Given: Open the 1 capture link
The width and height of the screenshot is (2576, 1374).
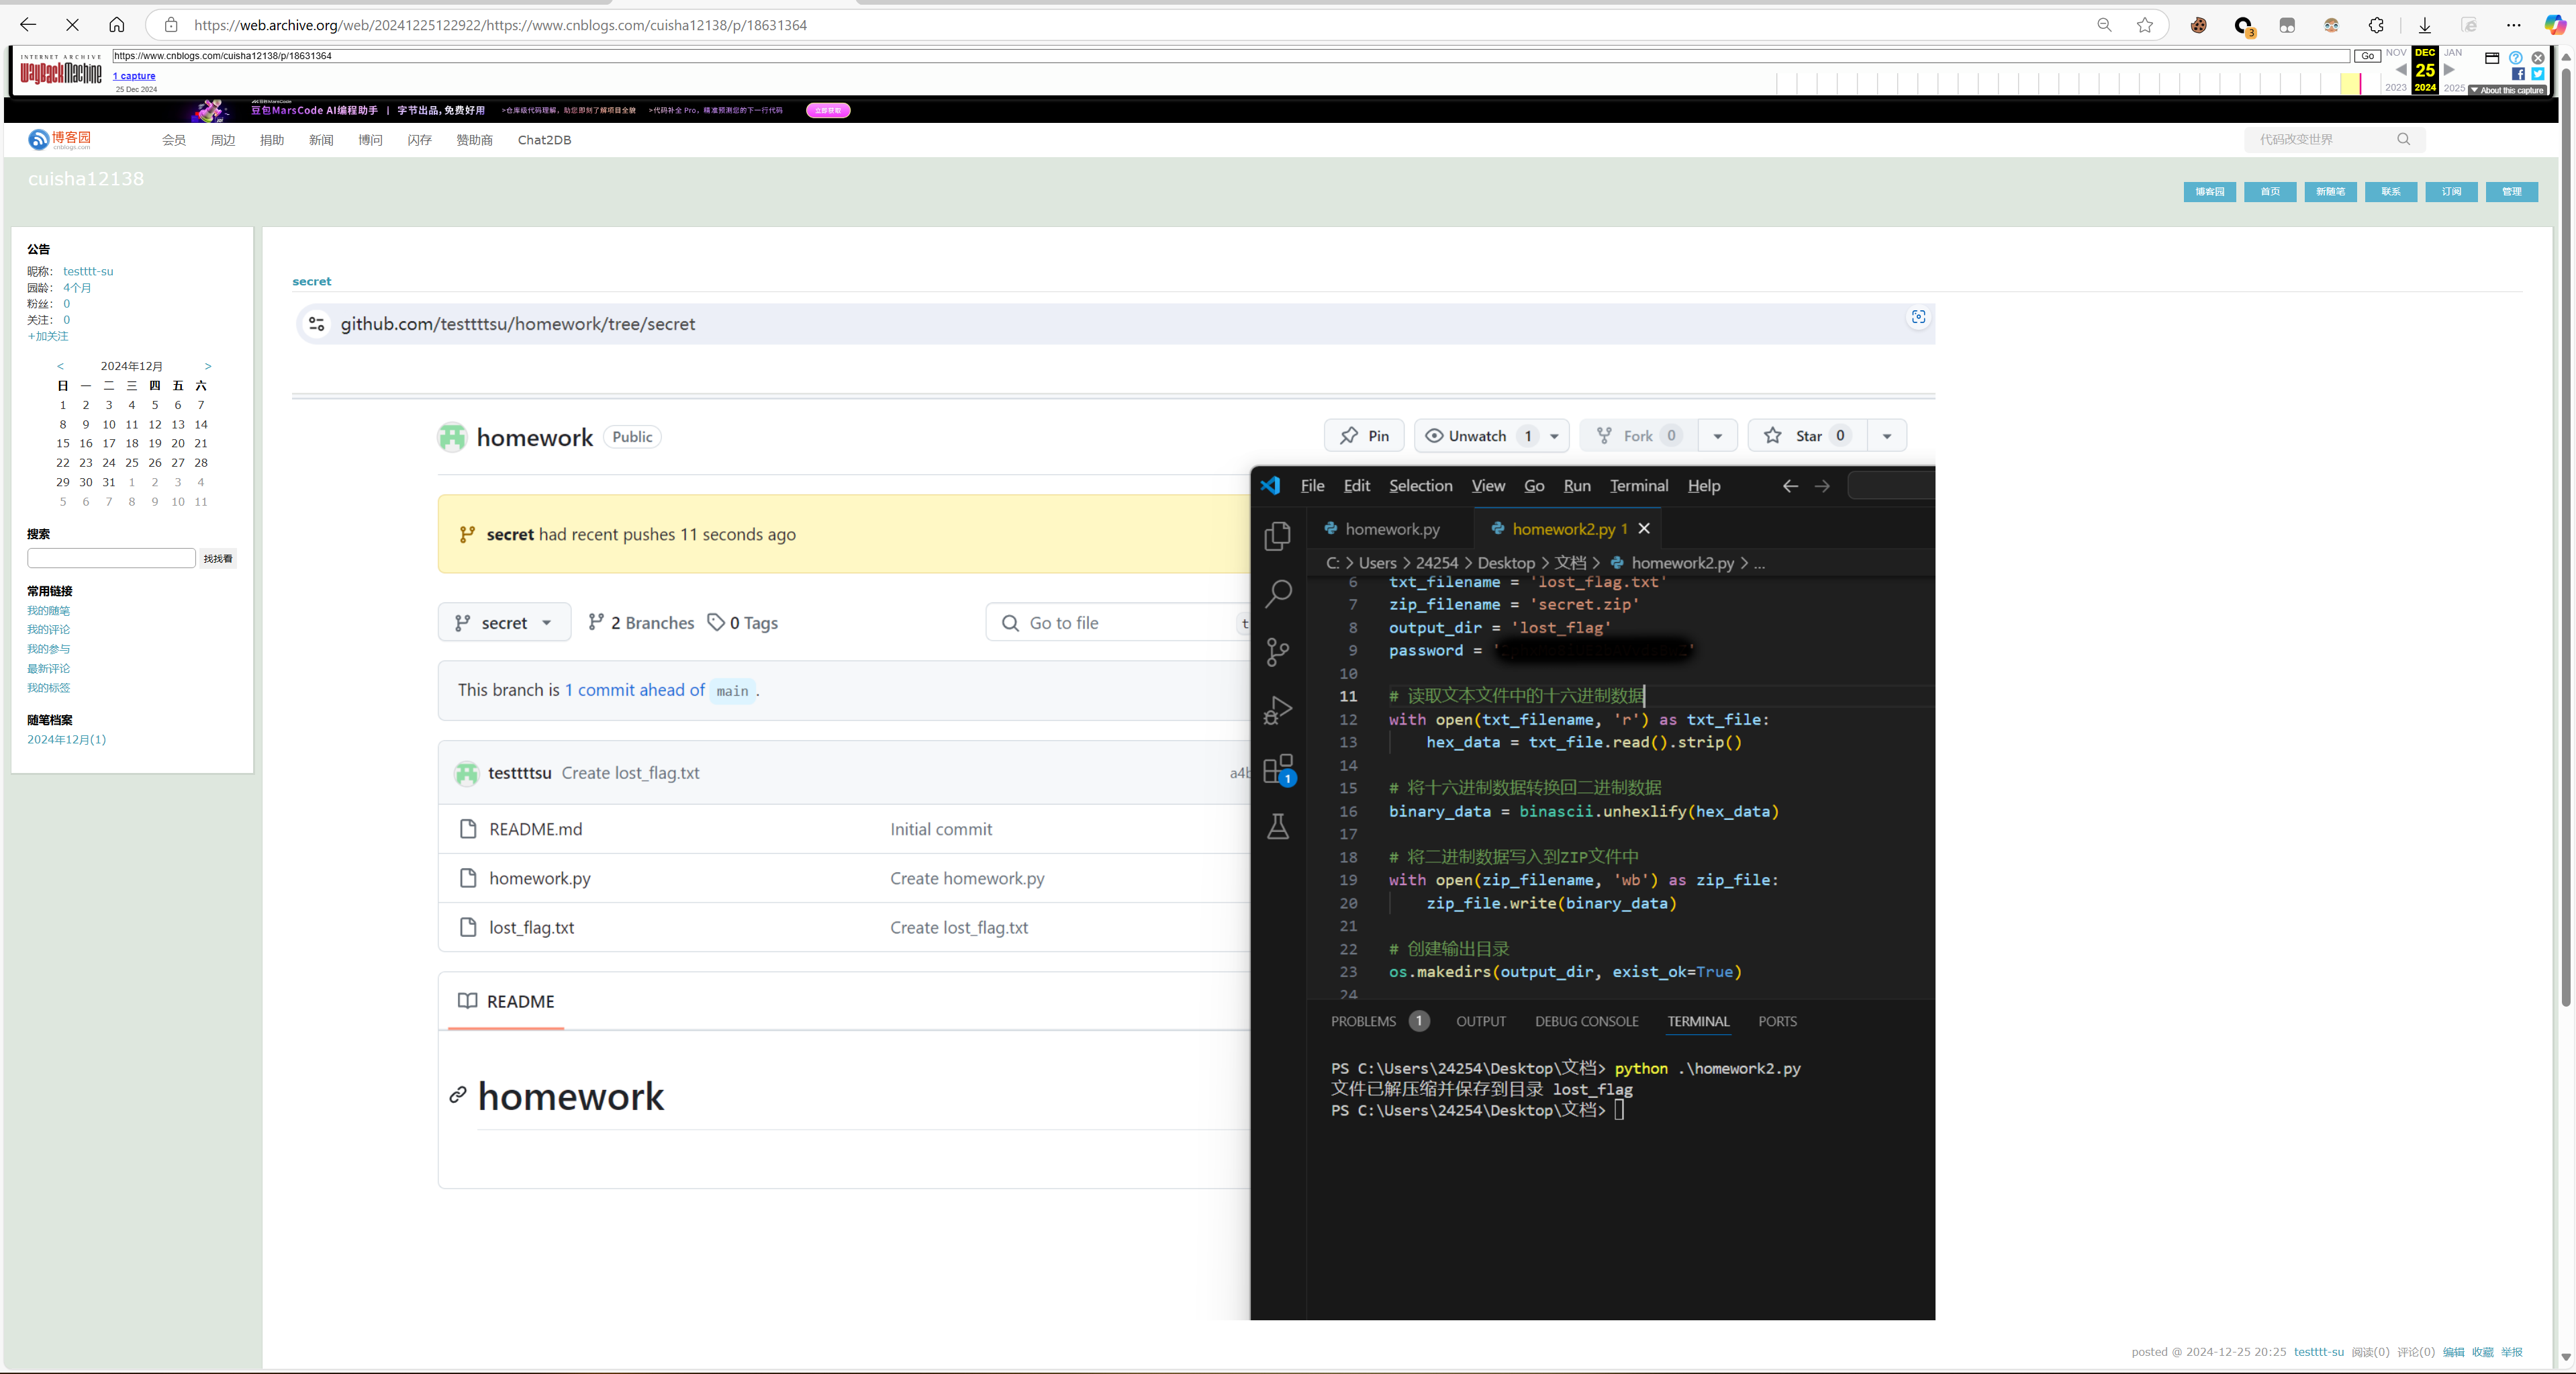Looking at the screenshot, I should click(x=134, y=76).
